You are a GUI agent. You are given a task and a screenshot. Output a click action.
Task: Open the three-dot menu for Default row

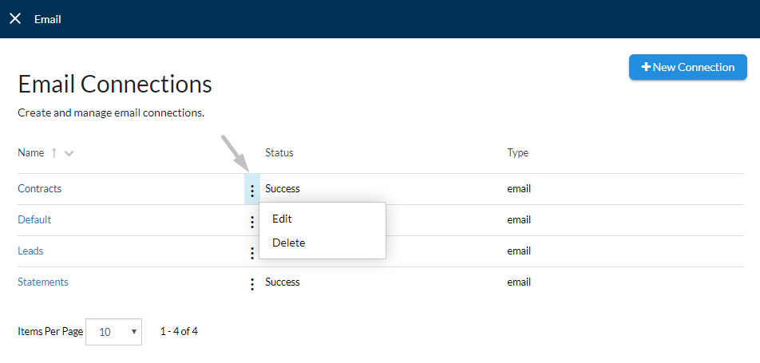click(x=252, y=222)
